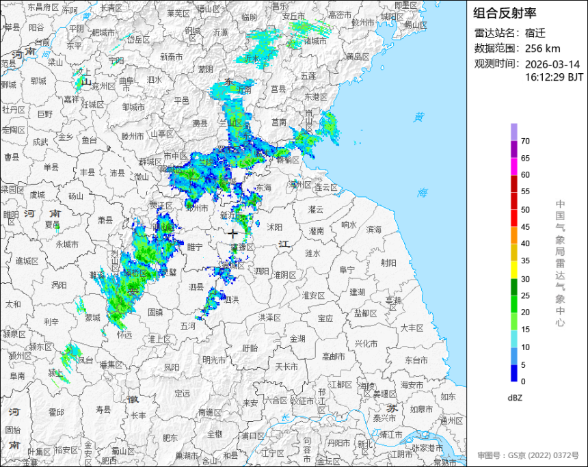This screenshot has width=588, height=467.
Task: Click the 寿县 map label
Action: pos(103,410)
